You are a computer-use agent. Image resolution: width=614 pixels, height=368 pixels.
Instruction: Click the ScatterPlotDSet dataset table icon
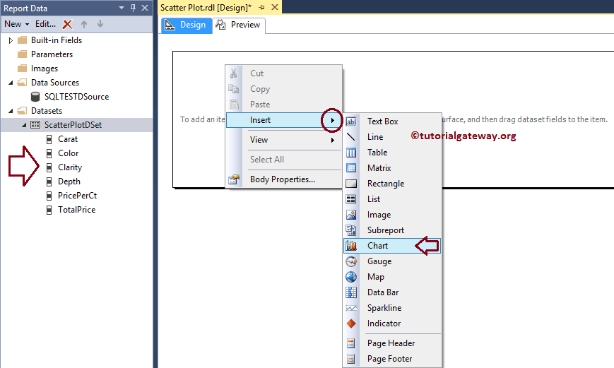(x=35, y=125)
